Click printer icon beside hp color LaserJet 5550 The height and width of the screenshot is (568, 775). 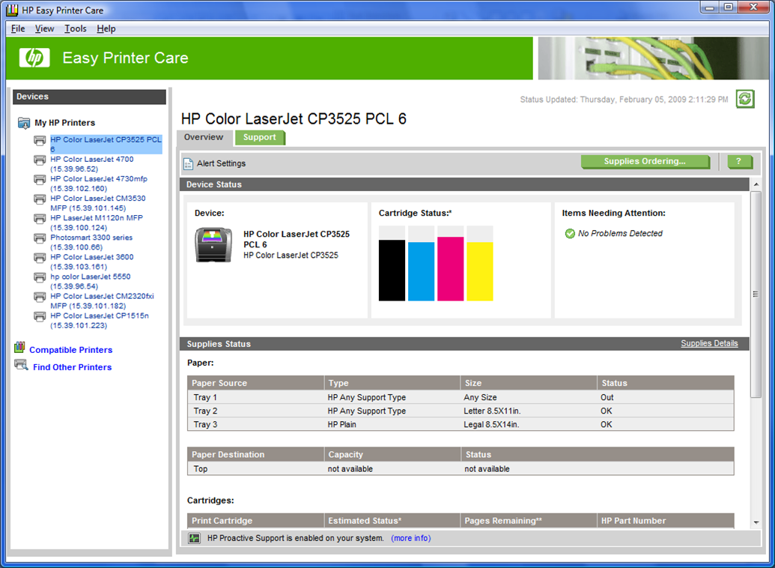[x=40, y=277]
